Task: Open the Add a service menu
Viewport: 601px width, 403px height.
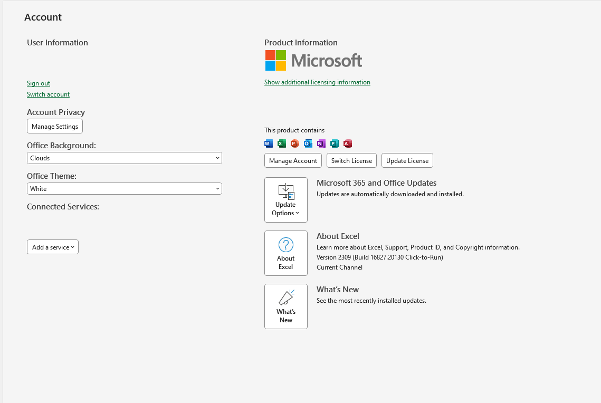Action: 53,247
